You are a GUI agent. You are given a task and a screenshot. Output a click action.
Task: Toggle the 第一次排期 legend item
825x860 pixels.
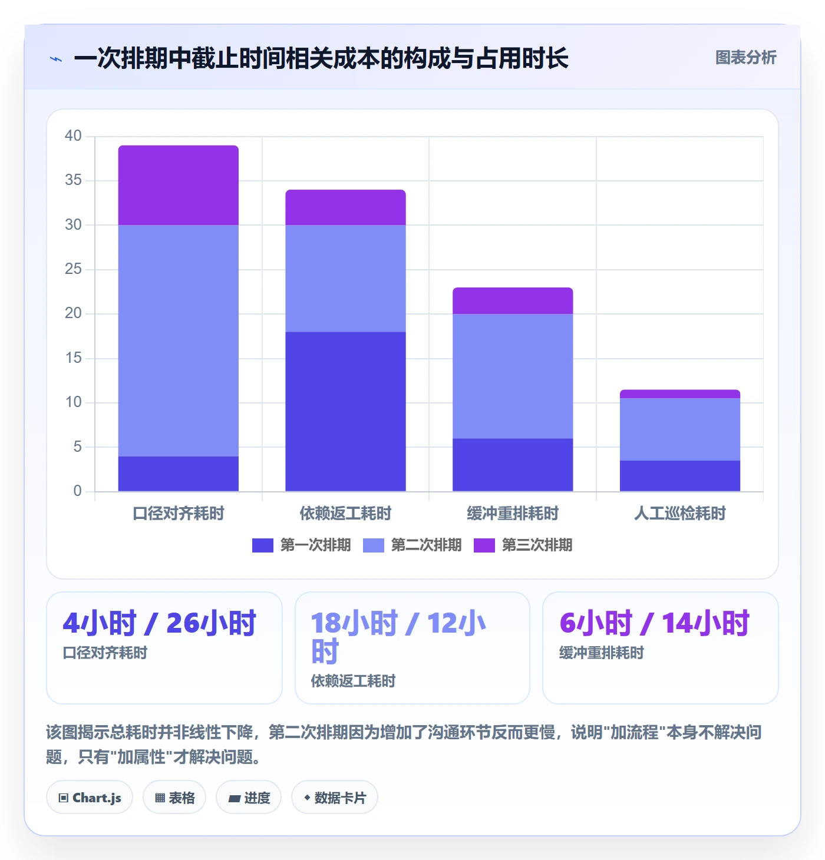(301, 545)
